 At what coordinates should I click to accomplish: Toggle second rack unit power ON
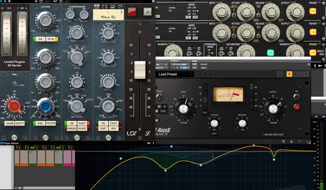coord(313,32)
